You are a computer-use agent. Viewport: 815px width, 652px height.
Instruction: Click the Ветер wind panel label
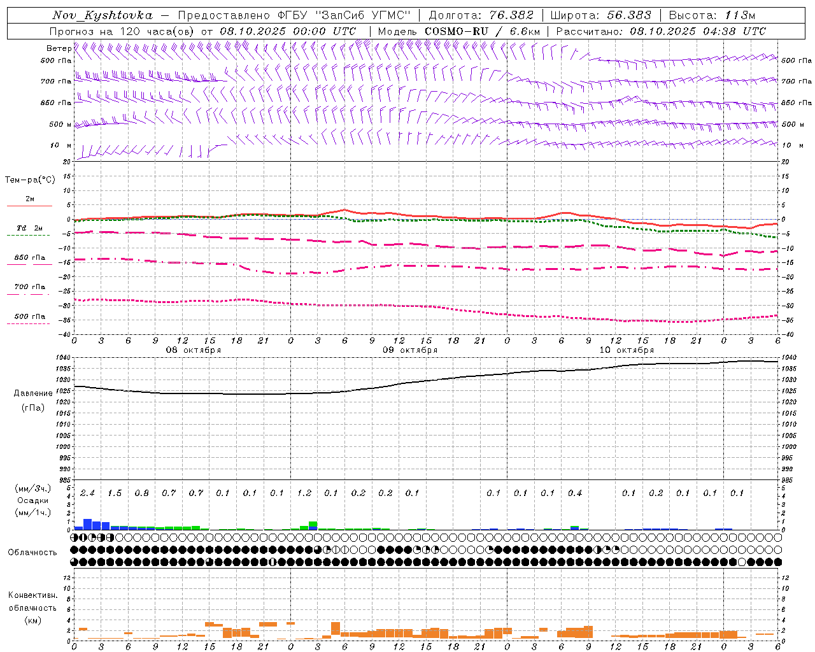(x=59, y=48)
